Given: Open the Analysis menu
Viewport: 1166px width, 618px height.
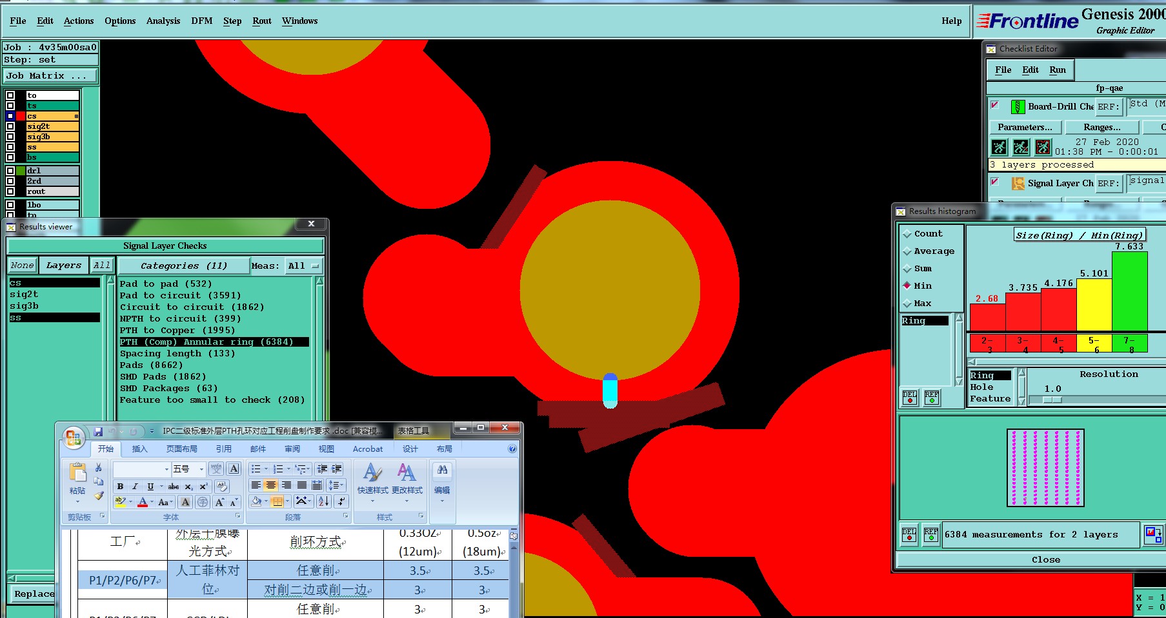Looking at the screenshot, I should [163, 21].
